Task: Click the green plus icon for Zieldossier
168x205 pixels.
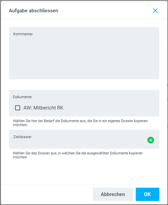Action: click(x=151, y=140)
